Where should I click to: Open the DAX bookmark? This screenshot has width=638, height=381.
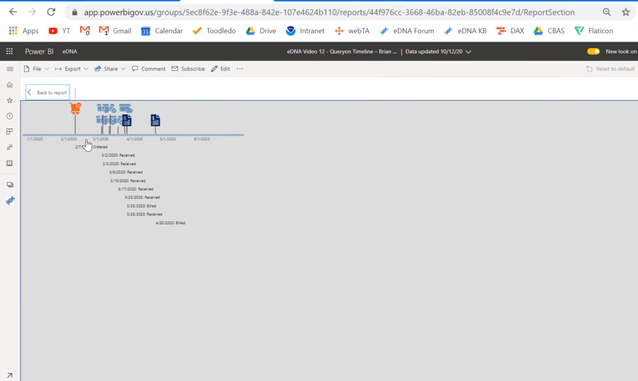[x=511, y=31]
